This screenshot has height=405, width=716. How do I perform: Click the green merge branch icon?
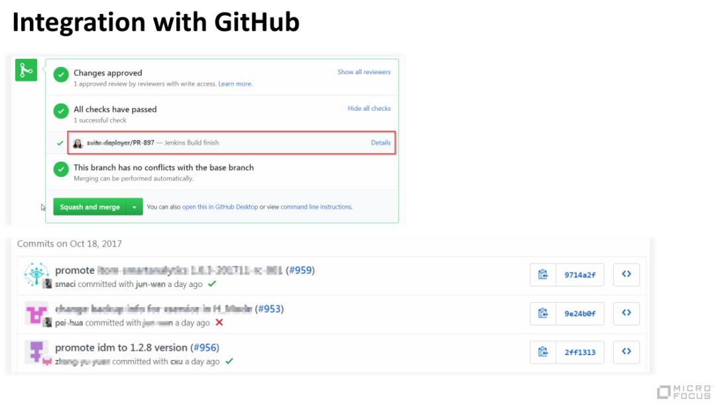(26, 70)
